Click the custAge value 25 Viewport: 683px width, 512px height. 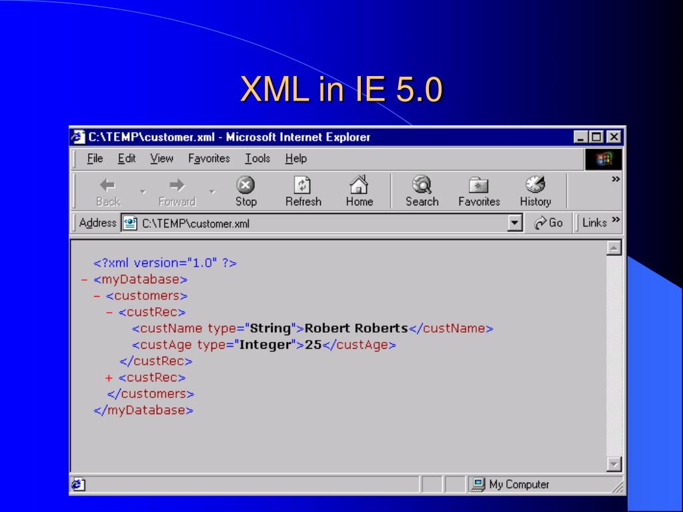313,345
